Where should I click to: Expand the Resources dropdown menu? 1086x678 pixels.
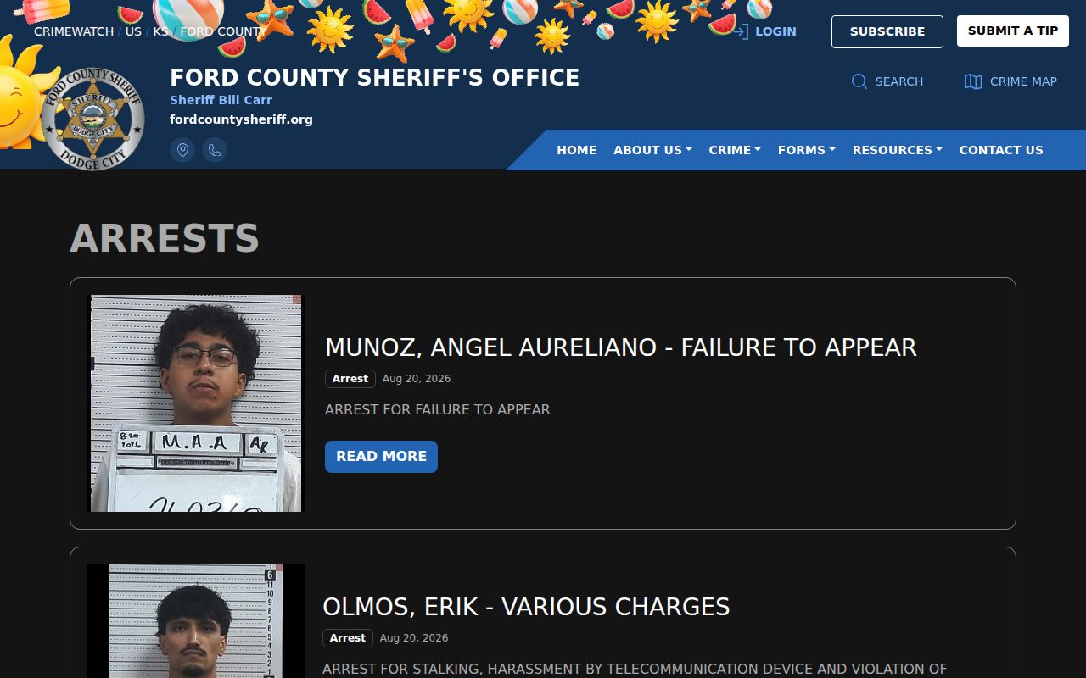(x=897, y=150)
